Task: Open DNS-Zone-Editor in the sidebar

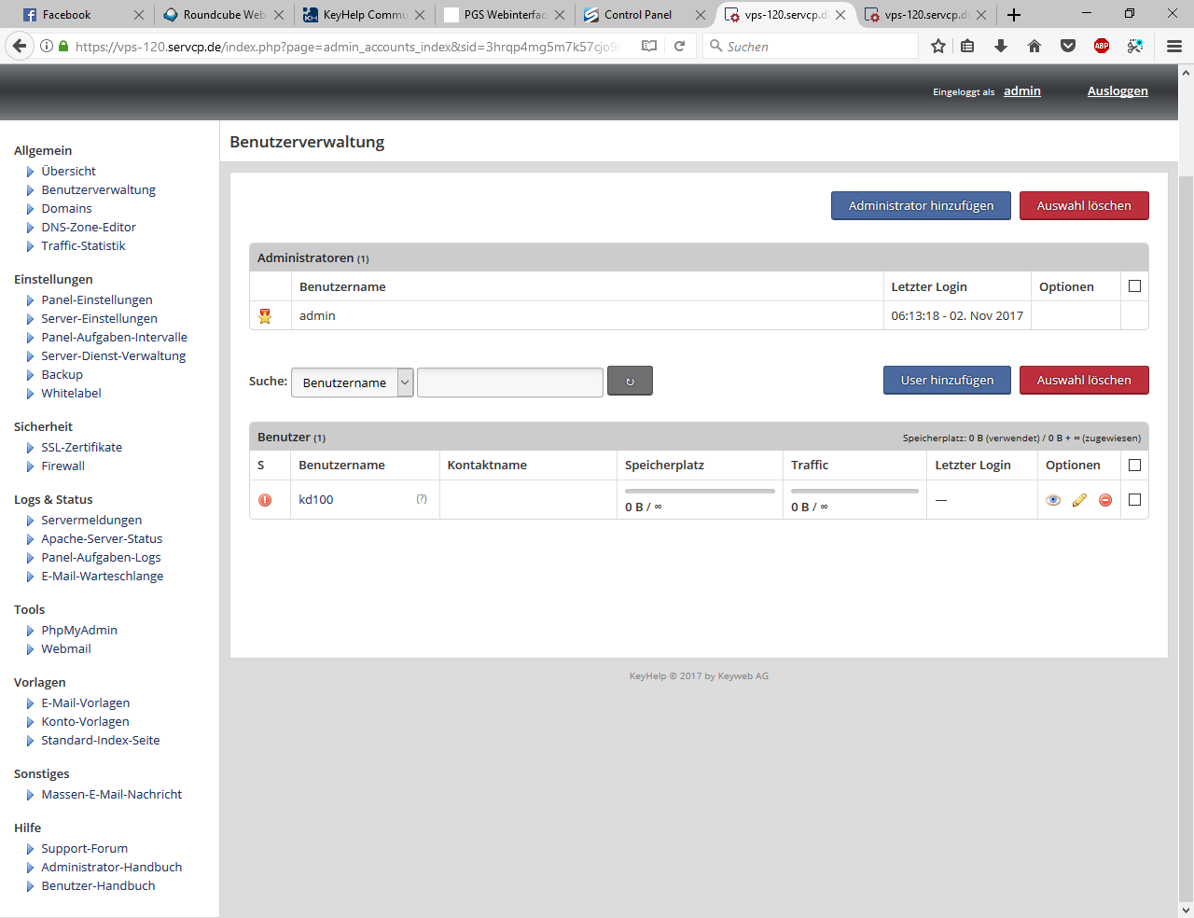Action: 89,227
